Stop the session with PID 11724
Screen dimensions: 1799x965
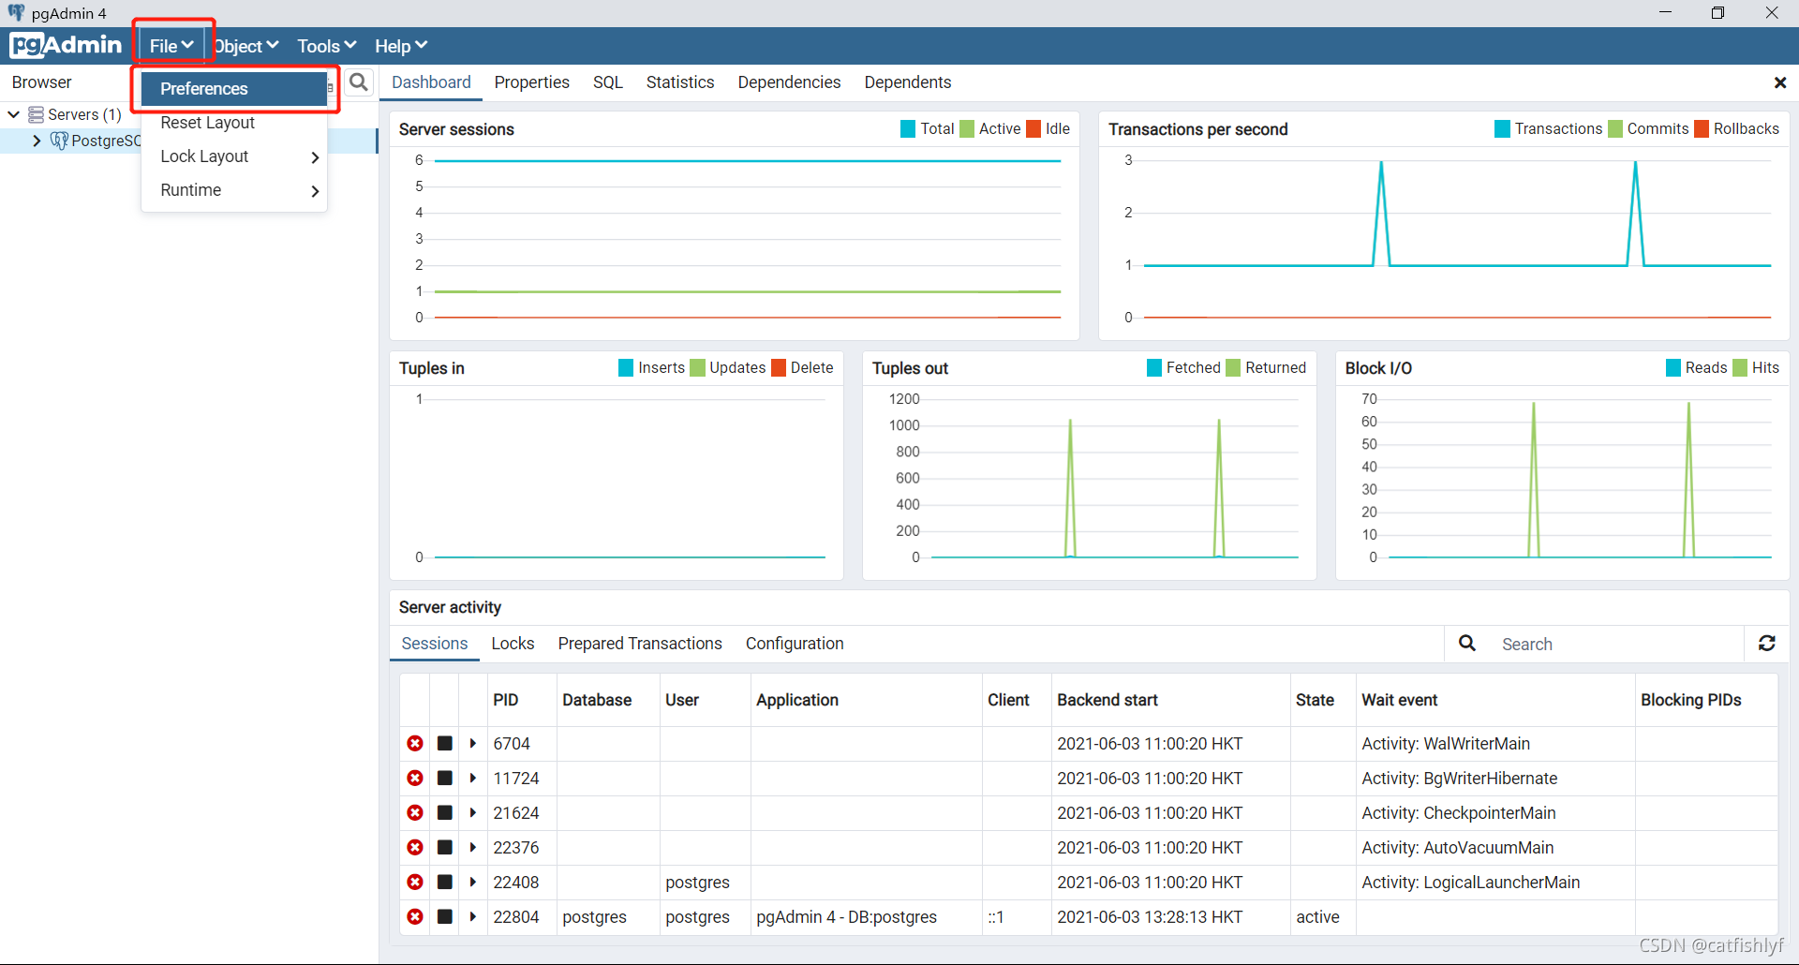(x=443, y=778)
